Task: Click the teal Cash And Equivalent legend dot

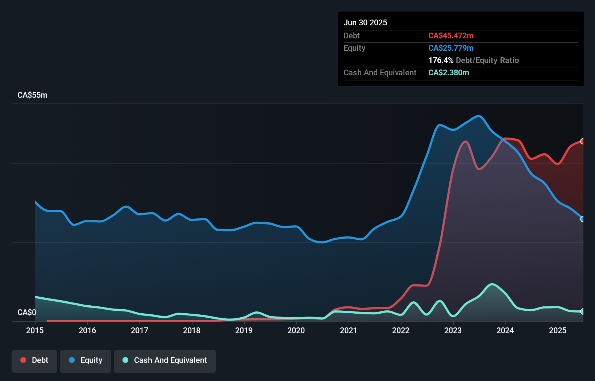Action: pos(125,360)
